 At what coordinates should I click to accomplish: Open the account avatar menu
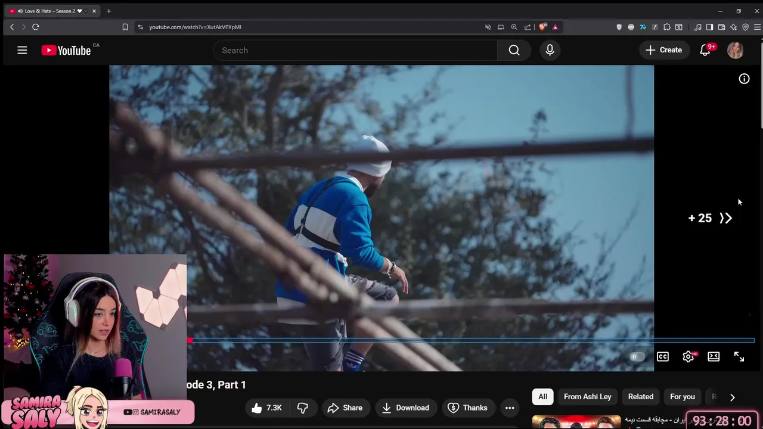pyautogui.click(x=735, y=50)
